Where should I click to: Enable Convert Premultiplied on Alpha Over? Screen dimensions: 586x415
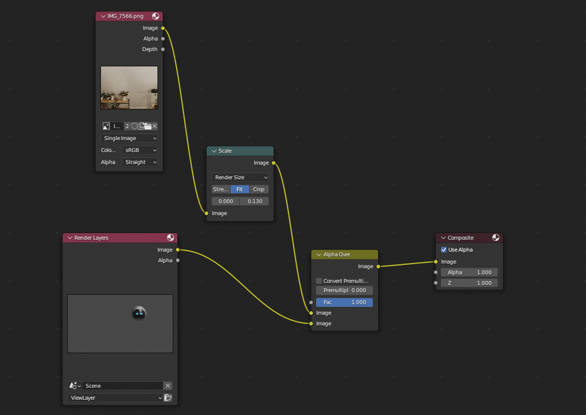click(319, 281)
